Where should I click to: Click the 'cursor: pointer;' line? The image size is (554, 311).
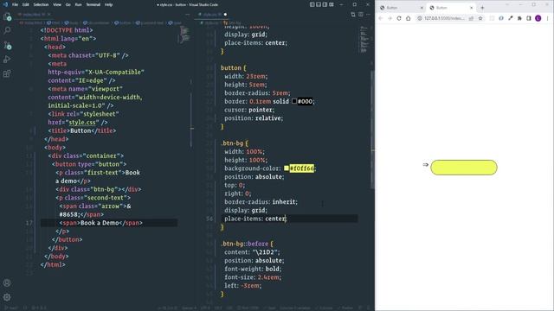(x=249, y=110)
